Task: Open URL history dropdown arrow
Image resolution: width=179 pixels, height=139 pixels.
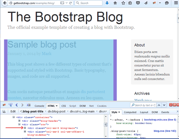Action: click(x=67, y=3)
